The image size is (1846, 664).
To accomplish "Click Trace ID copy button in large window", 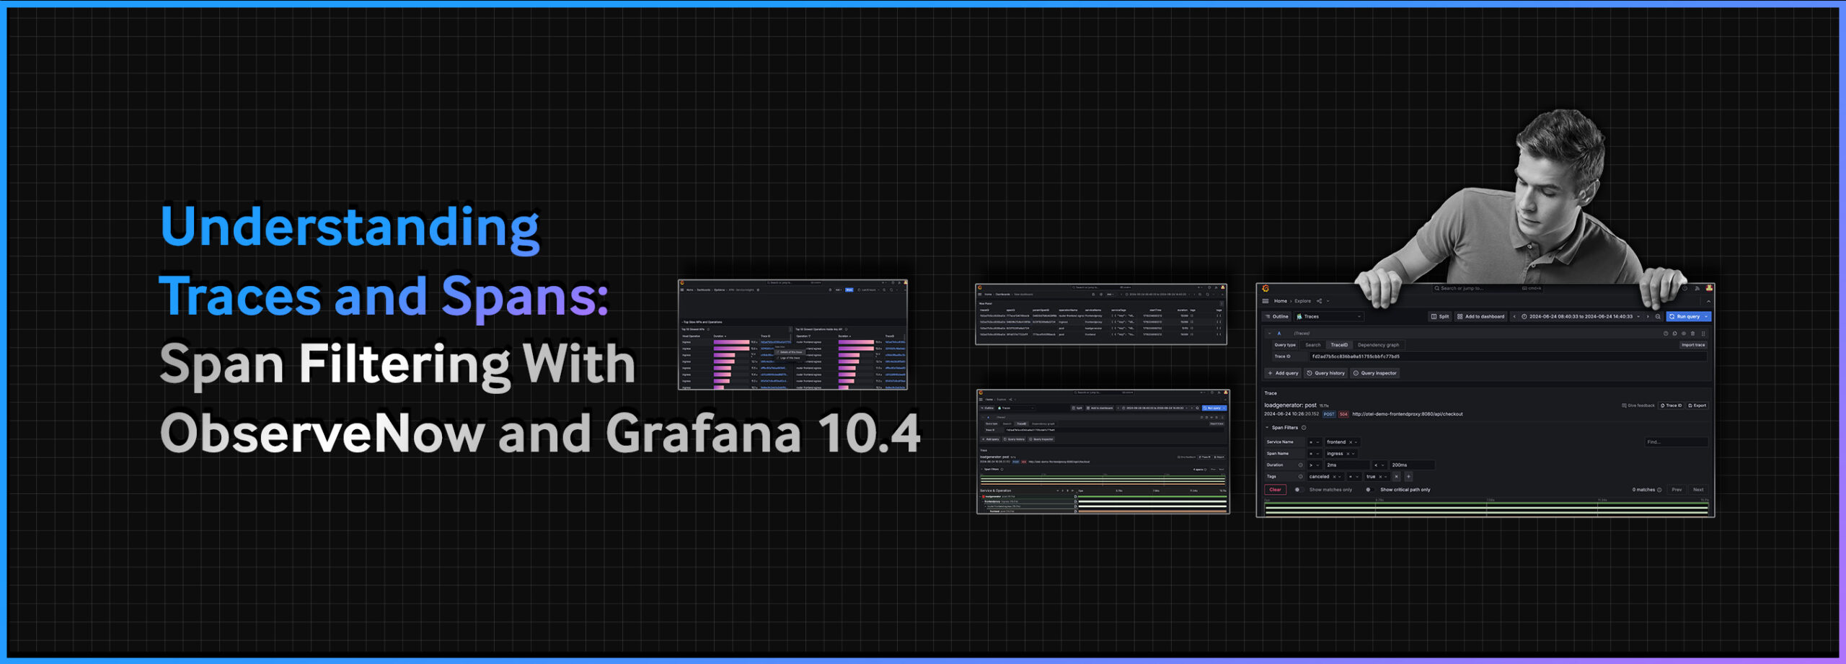I will coord(1671,405).
